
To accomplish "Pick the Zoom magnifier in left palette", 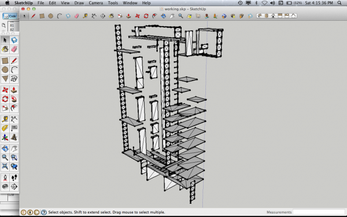I will [5, 157].
